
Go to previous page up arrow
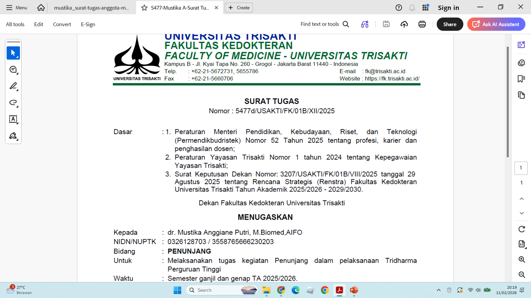(x=522, y=199)
